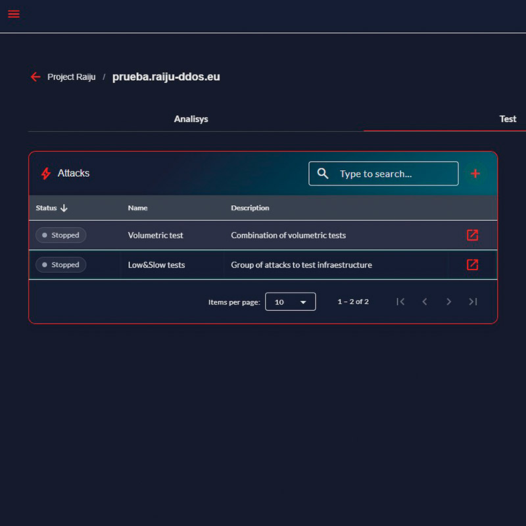Sort by Description column header
Image resolution: width=526 pixels, height=526 pixels.
click(x=250, y=208)
